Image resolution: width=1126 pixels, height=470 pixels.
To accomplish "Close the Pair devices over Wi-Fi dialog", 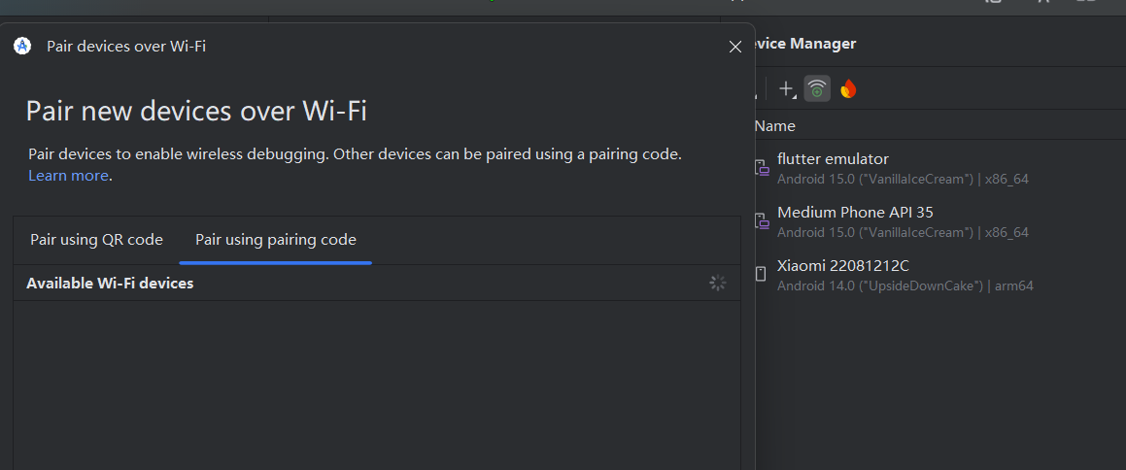I will 735,47.
